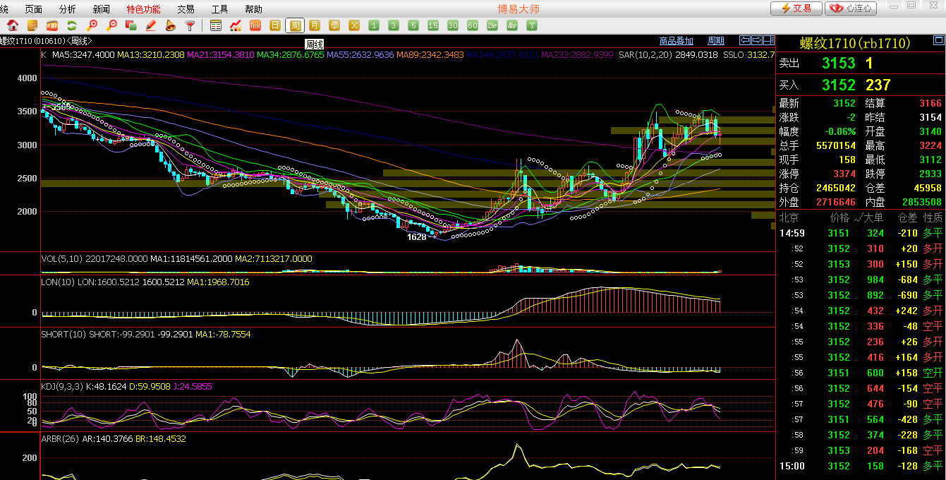Click the right arrow chart navigation icon

[757, 40]
